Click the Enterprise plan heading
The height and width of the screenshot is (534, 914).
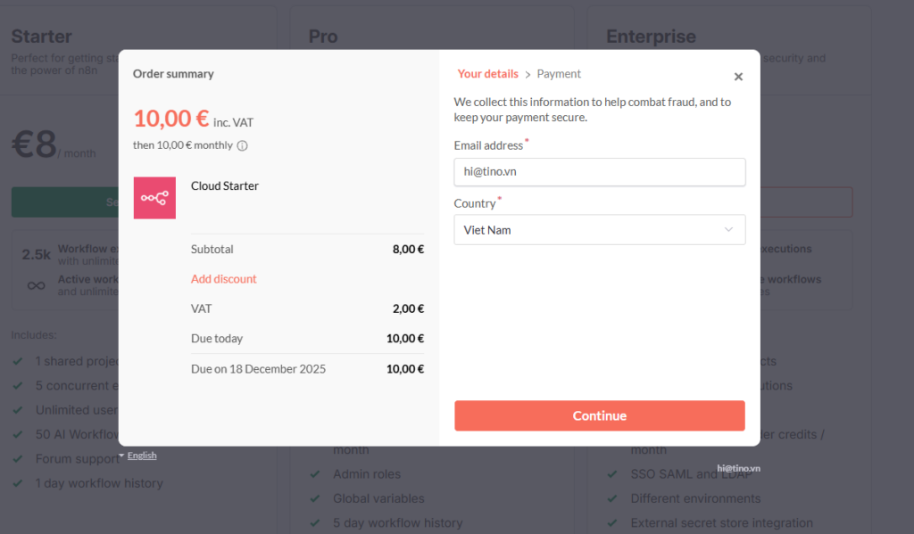pyautogui.click(x=650, y=37)
